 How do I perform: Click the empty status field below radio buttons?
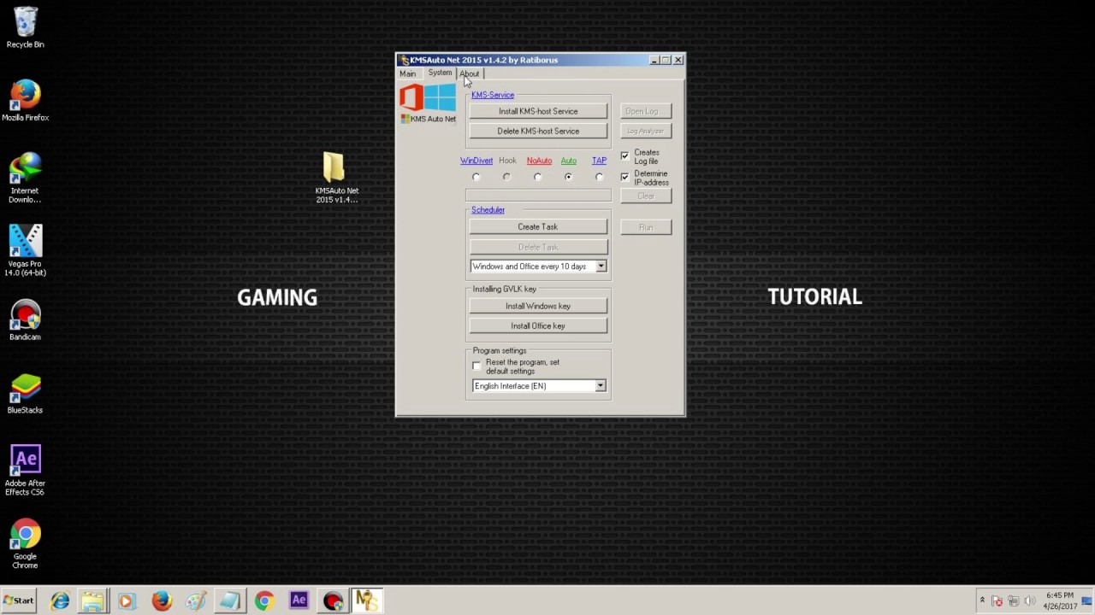point(538,196)
